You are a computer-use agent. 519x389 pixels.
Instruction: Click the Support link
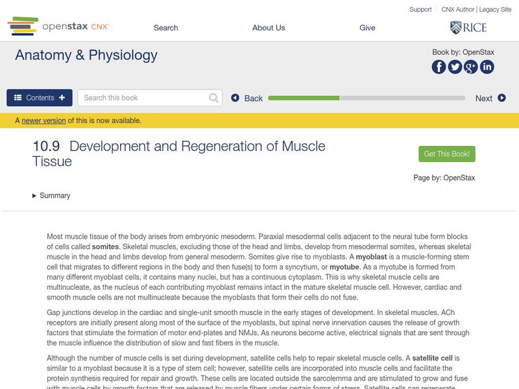(420, 10)
